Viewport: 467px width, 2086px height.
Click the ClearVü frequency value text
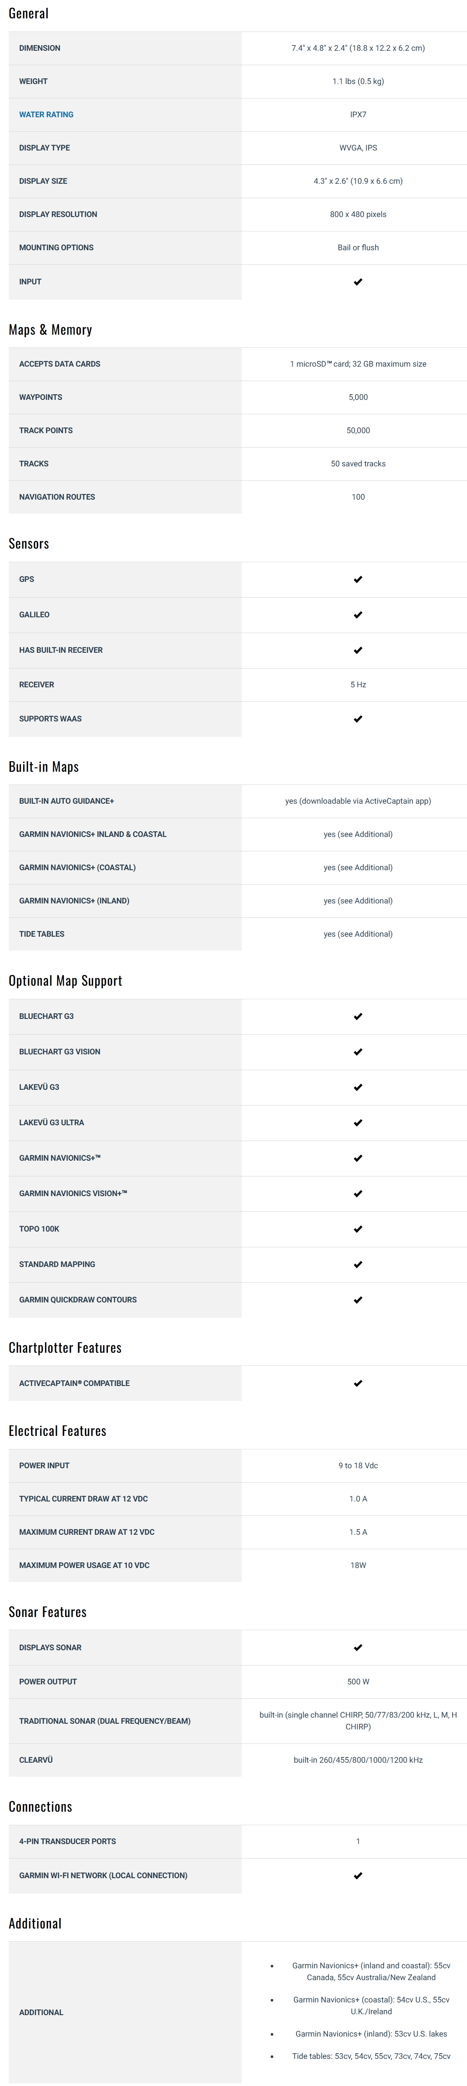click(x=358, y=1760)
